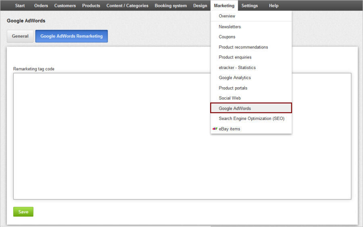
Task: Choose etracker - Statistics entry
Action: [x=251, y=67]
